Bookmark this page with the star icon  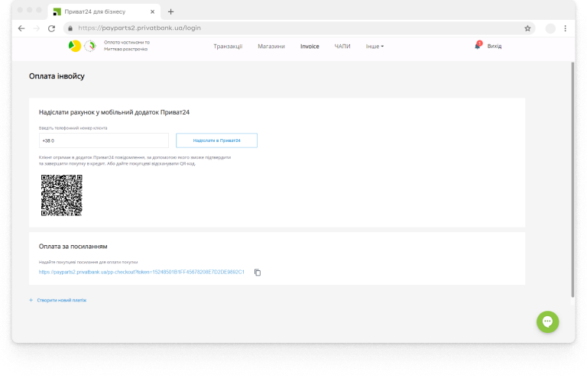527,28
